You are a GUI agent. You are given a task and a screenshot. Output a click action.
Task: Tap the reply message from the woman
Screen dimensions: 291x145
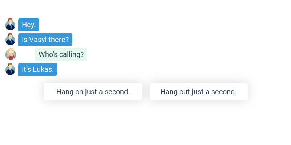pyautogui.click(x=61, y=54)
